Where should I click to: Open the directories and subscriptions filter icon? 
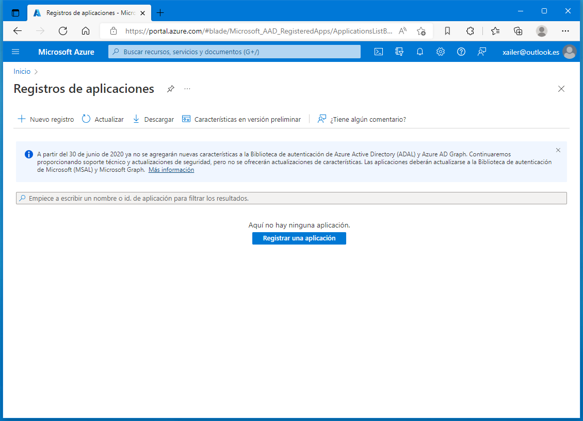[x=399, y=52]
